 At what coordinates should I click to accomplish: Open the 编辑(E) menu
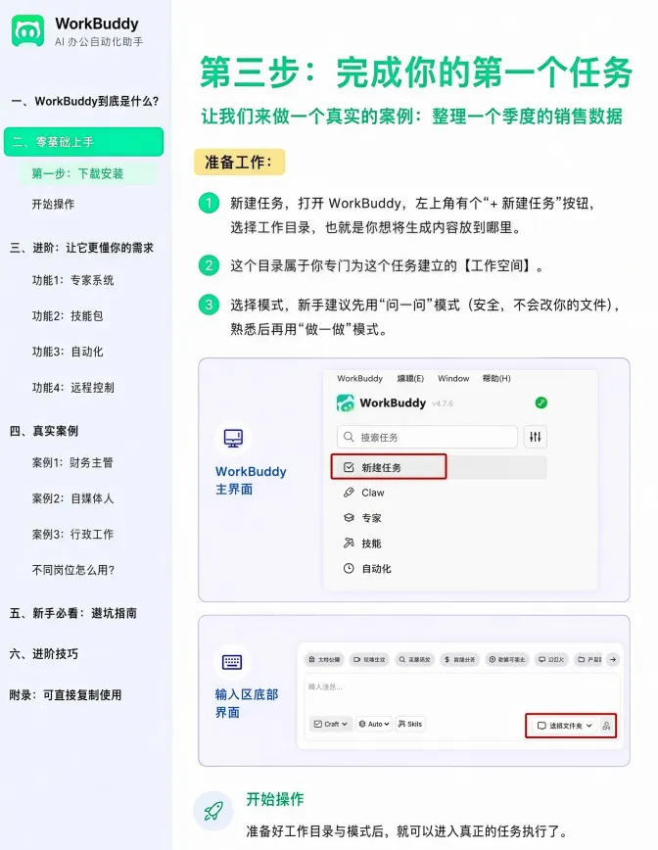coord(410,378)
